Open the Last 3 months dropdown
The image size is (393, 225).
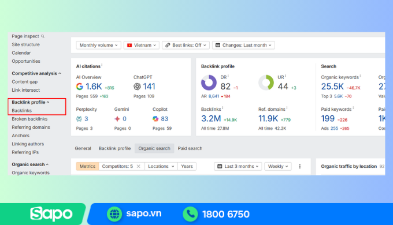tap(238, 166)
